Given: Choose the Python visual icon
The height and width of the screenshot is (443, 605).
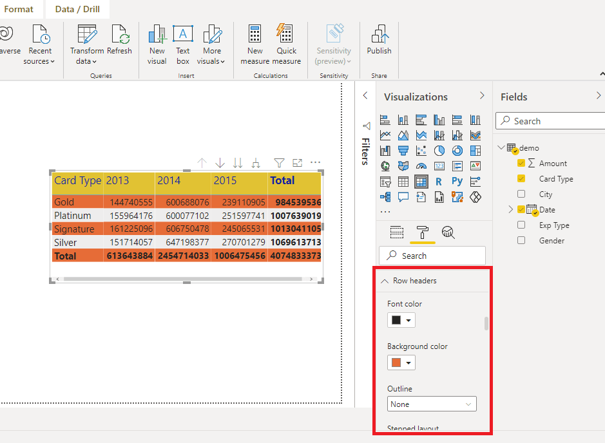Looking at the screenshot, I should (x=457, y=182).
